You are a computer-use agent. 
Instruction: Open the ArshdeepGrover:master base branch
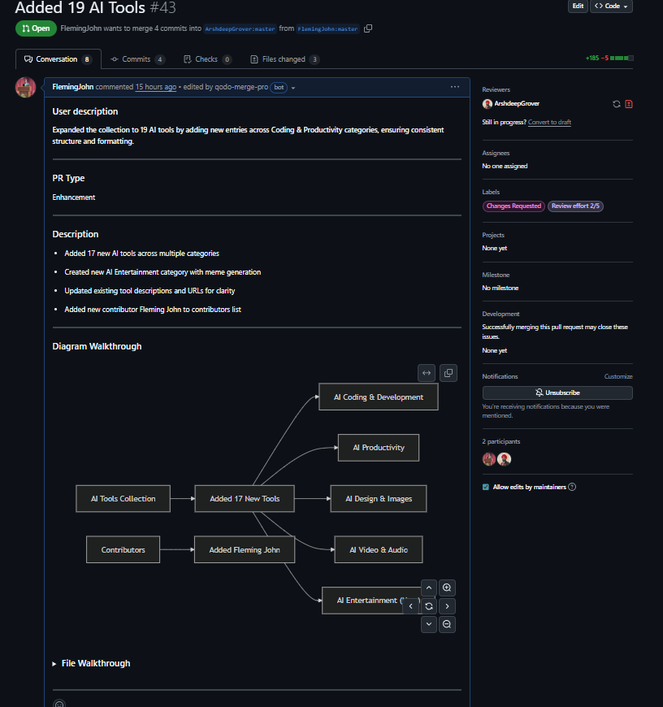240,29
